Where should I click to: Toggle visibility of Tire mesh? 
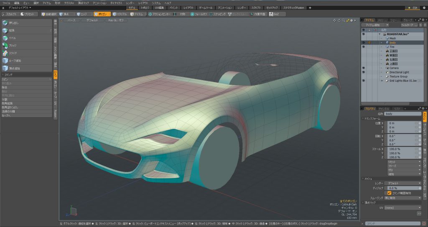(363, 47)
